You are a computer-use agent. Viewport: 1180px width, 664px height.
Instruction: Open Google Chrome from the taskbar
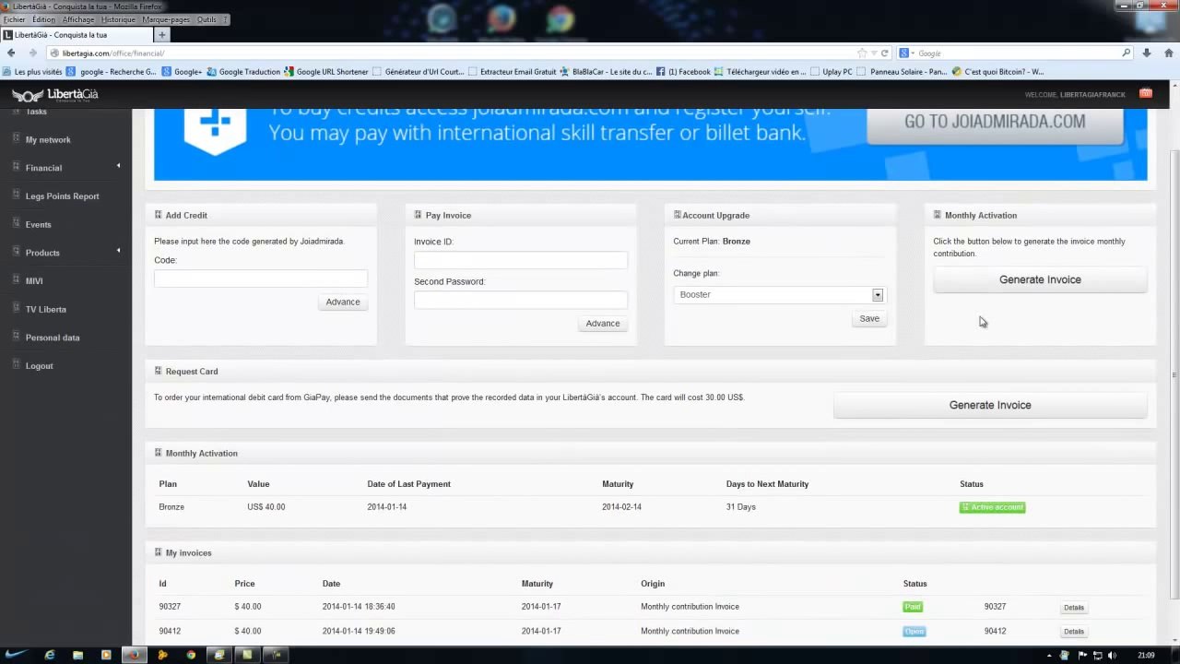point(191,655)
